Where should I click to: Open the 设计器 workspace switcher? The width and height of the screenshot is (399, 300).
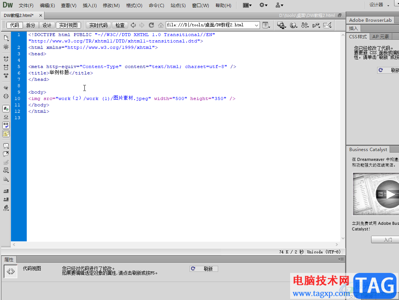click(379, 5)
